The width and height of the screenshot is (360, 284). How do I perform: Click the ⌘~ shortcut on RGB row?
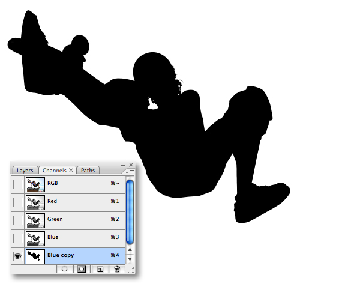115,183
